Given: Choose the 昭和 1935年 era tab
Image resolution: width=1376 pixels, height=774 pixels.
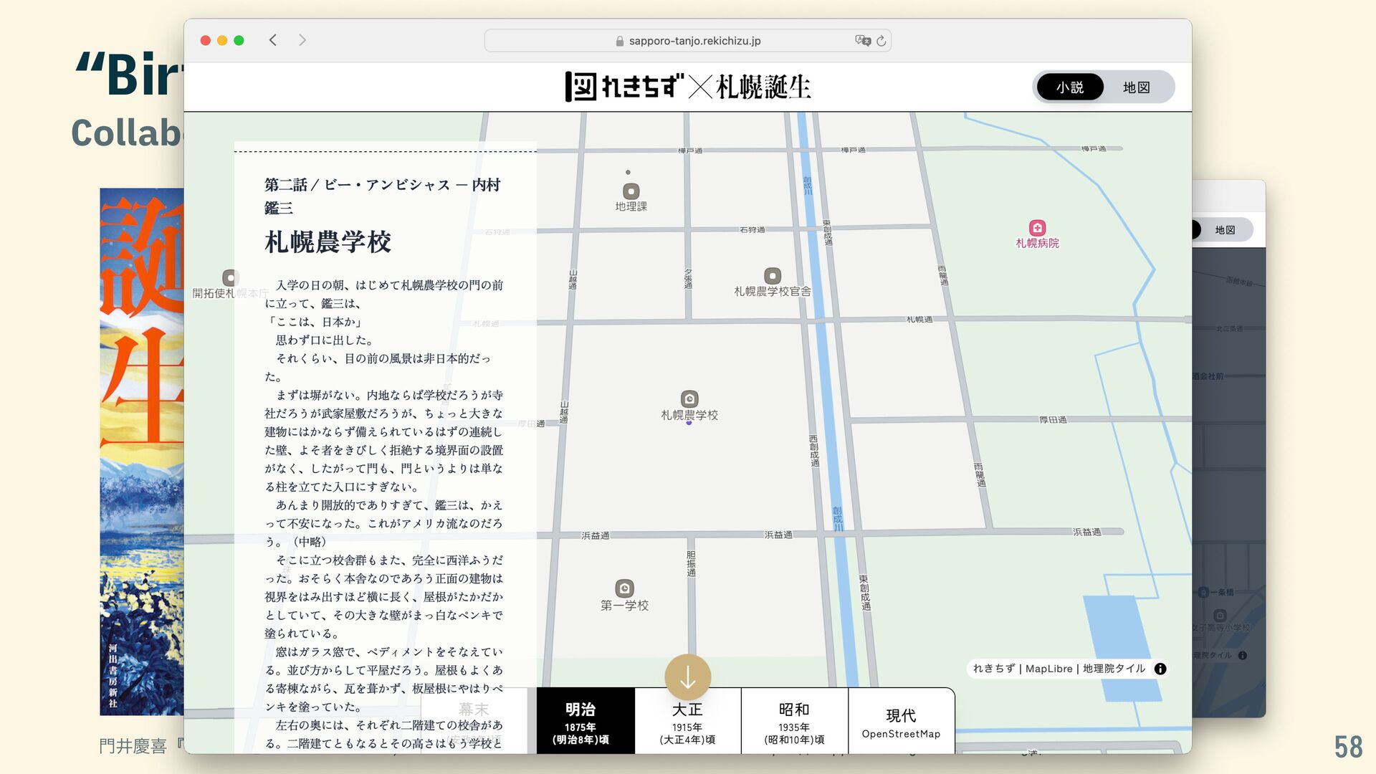Looking at the screenshot, I should (794, 722).
